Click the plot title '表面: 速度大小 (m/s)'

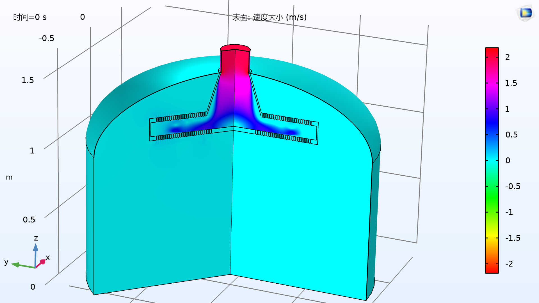(x=269, y=17)
